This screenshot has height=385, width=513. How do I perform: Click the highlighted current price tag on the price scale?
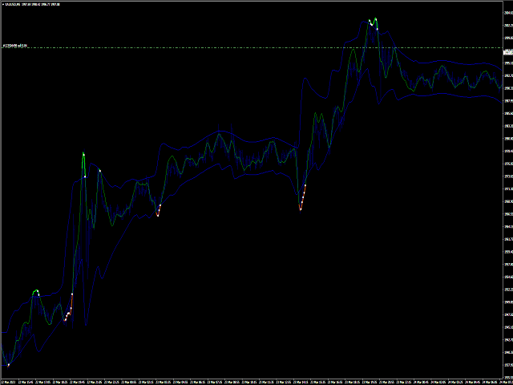507,51
